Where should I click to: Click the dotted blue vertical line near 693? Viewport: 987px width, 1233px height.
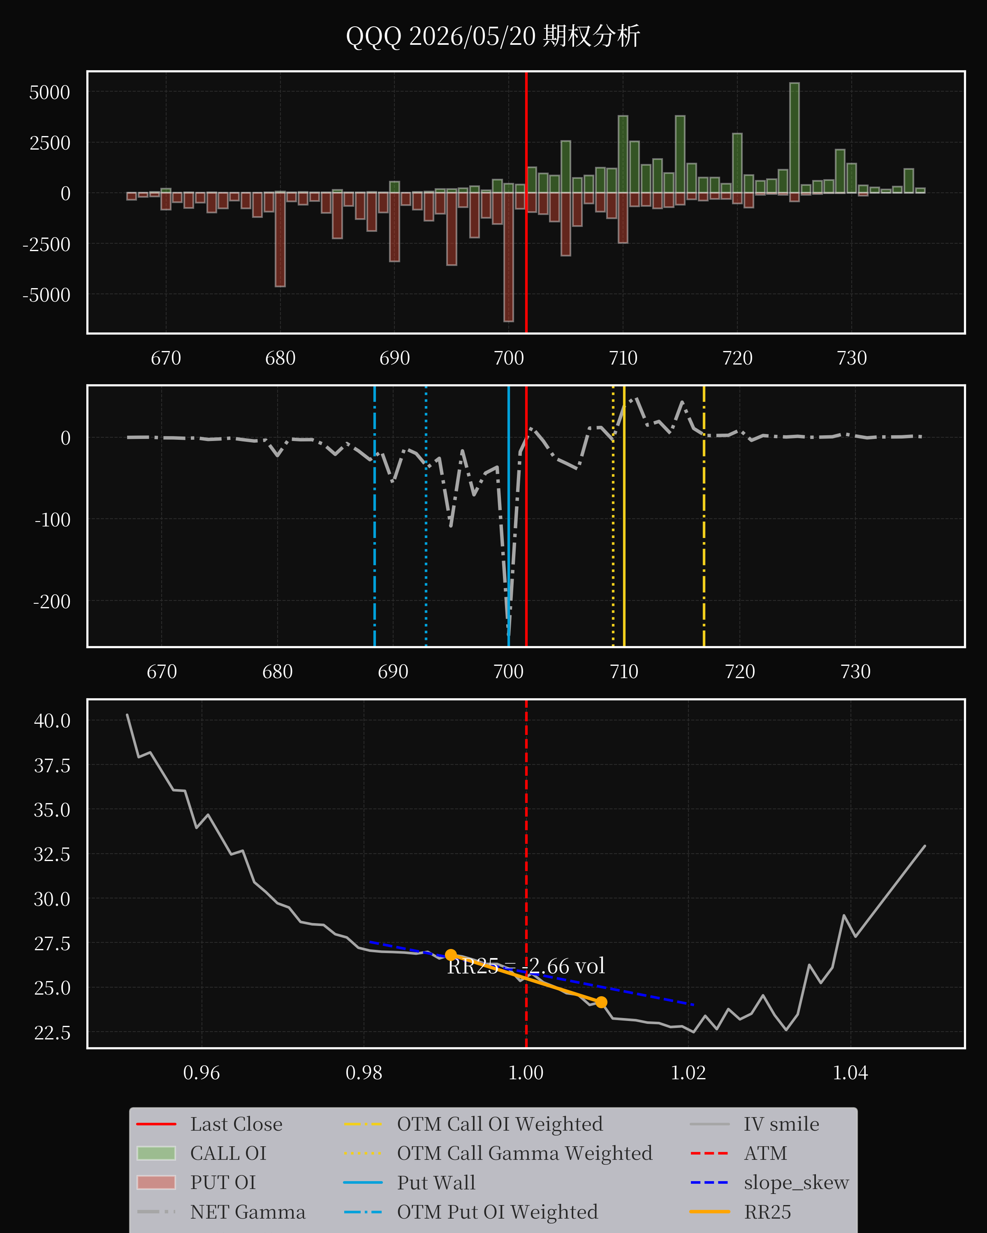point(426,516)
